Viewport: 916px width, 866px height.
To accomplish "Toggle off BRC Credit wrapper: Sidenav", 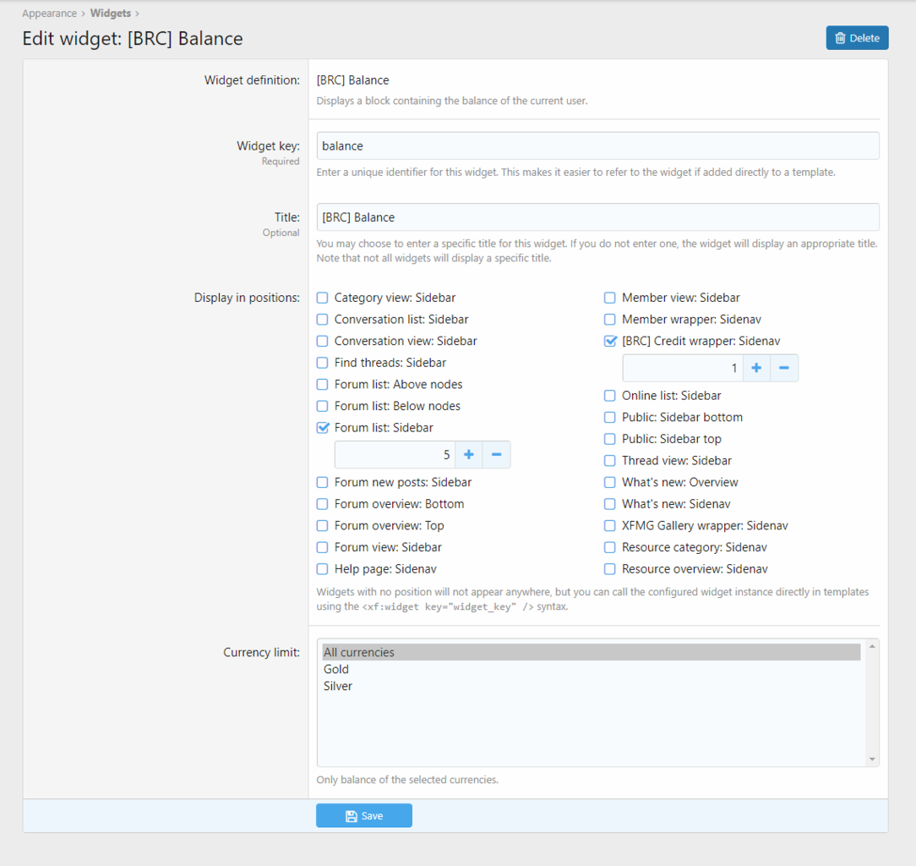I will point(610,342).
